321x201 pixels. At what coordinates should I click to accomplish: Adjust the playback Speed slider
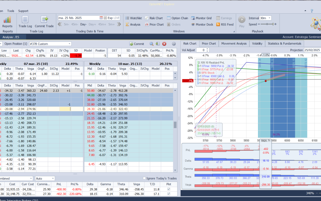pyautogui.click(x=267, y=24)
